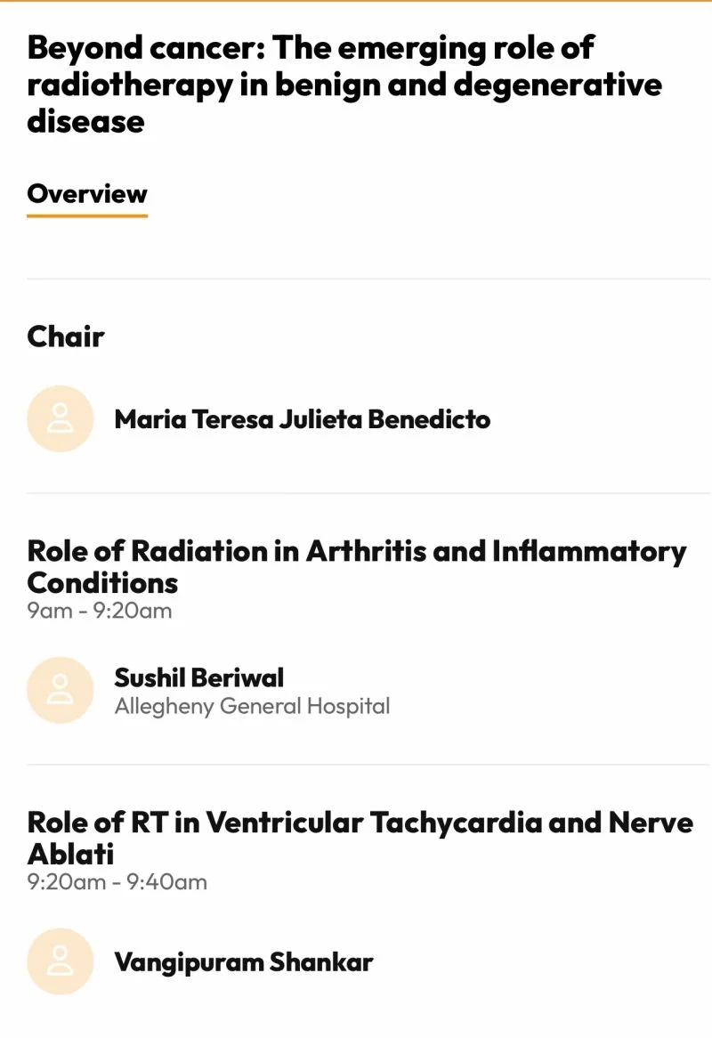
Task: Click the orange progress bar at page top
Action: (356, 1)
